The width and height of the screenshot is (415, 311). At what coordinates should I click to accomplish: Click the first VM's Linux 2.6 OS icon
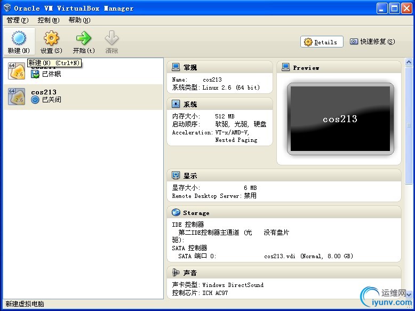click(17, 71)
